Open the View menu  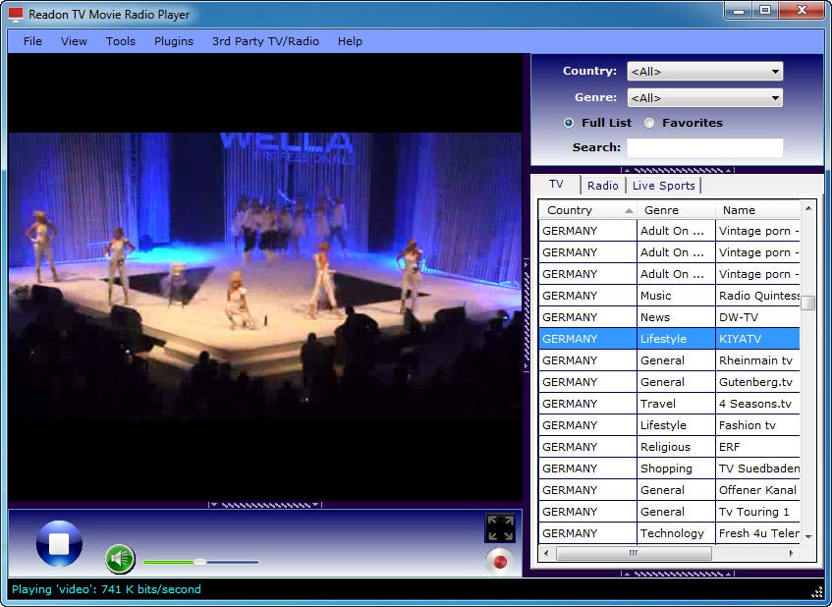click(x=74, y=41)
